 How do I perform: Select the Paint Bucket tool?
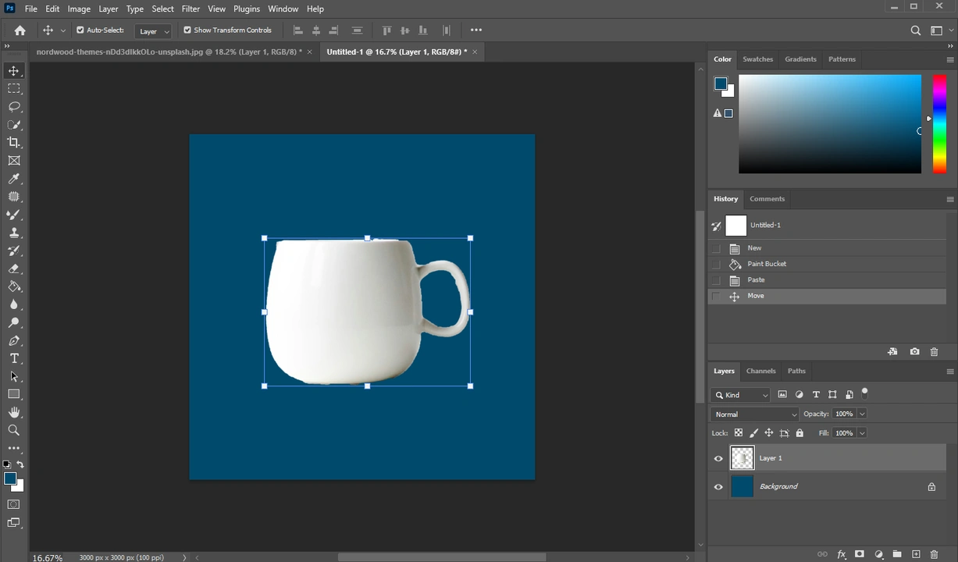tap(14, 286)
